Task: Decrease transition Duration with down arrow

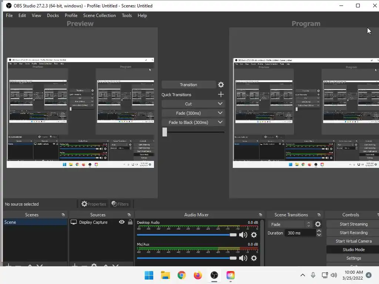Action: 319,235
